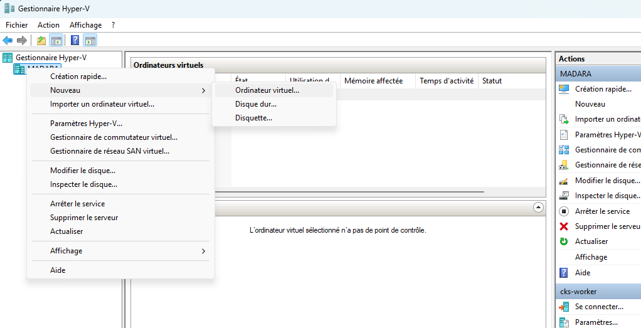Click the MADARA server icon in tree

click(x=19, y=69)
